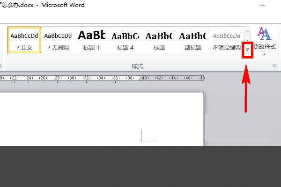Apply the 标题 1 heading style
Viewport: 281px width, 187px height.
(x=91, y=40)
